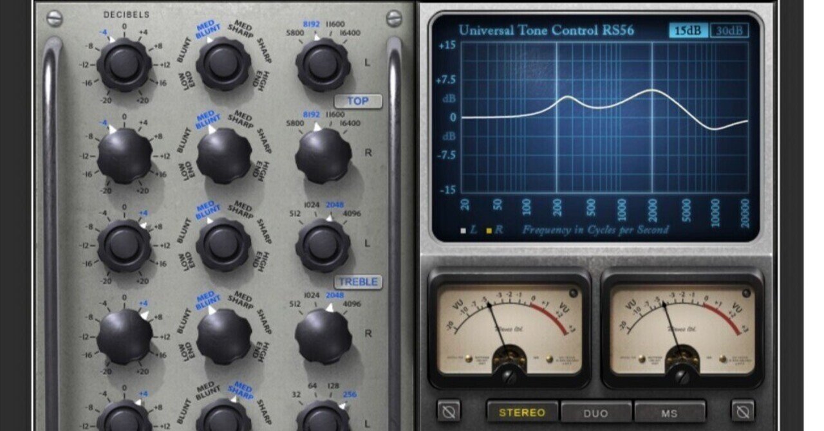Click the EQ frequency response curve display

(x=605, y=118)
